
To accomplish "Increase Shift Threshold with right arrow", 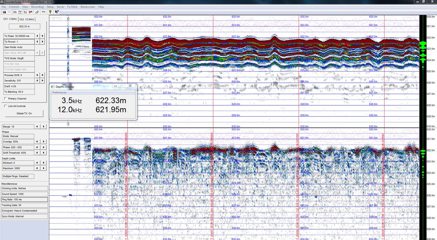I will coord(43,152).
